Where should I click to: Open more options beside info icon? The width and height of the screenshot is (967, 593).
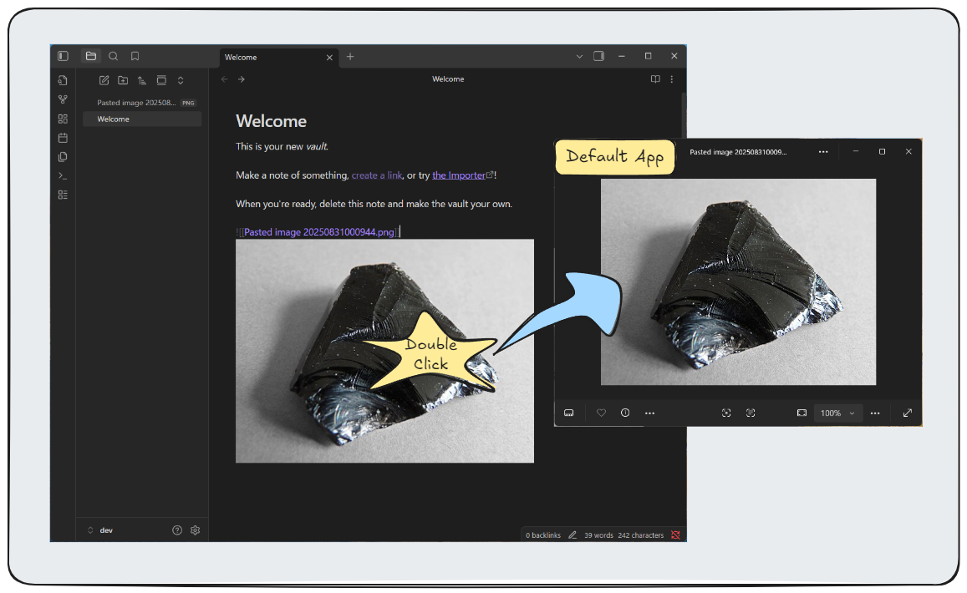click(649, 413)
